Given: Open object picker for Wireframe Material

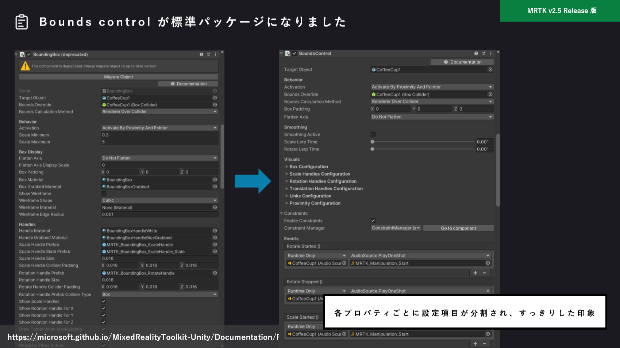Looking at the screenshot, I should [x=215, y=207].
